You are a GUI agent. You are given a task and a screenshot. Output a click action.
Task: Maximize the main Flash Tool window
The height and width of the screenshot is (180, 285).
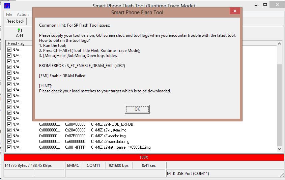click(x=265, y=5)
